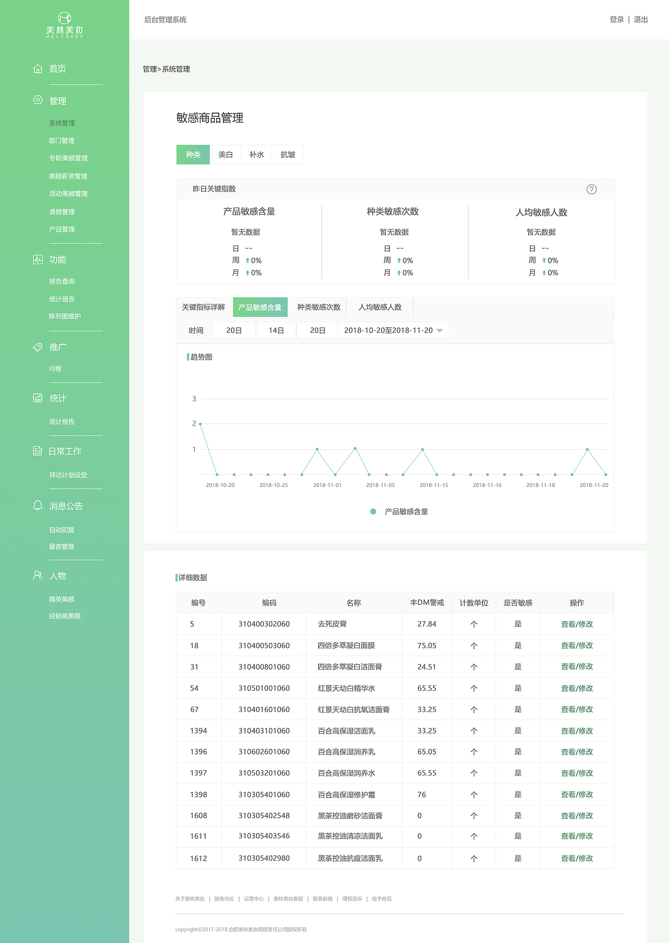Viewport: 670px width, 943px height.
Task: Open 查看/修改 for 去死皮膏 row
Action: tap(577, 624)
